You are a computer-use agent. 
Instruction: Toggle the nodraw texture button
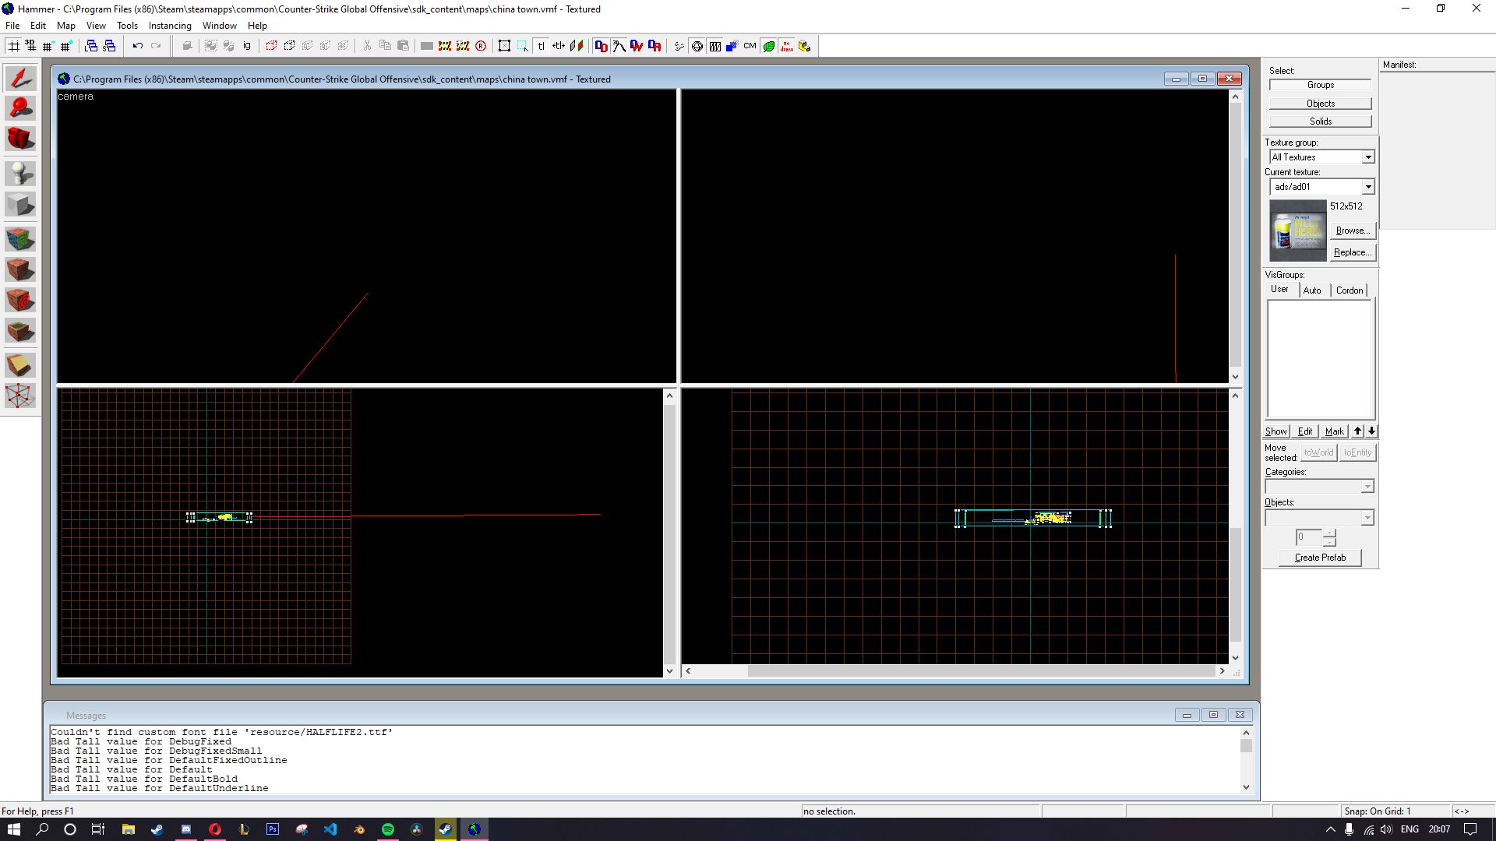pos(786,46)
